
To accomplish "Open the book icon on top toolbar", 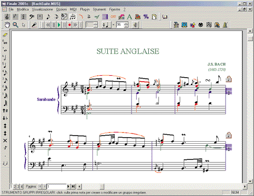I will pos(165,17).
